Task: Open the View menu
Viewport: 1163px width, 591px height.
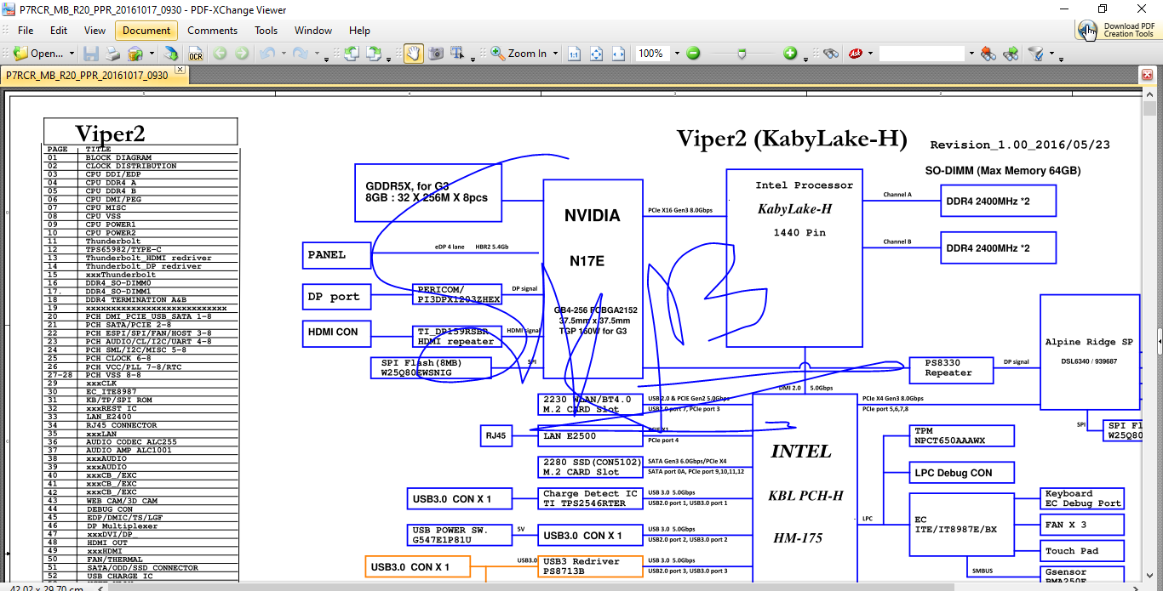Action: pyautogui.click(x=95, y=30)
